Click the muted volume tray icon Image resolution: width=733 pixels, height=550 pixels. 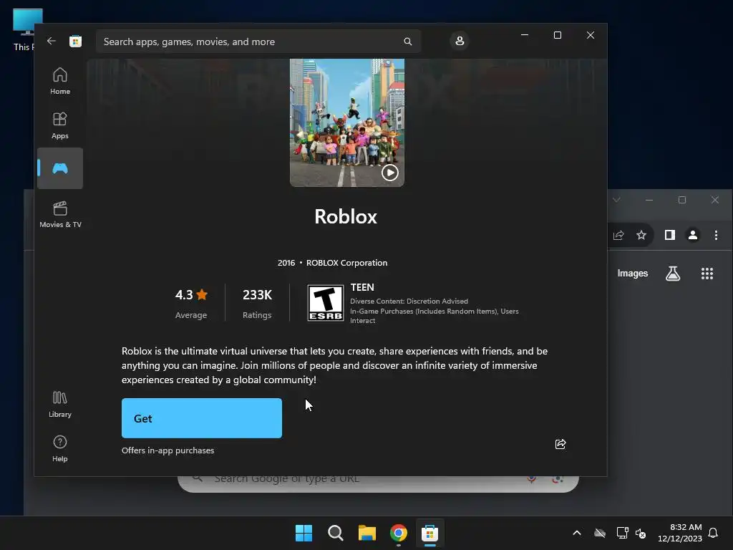641,533
